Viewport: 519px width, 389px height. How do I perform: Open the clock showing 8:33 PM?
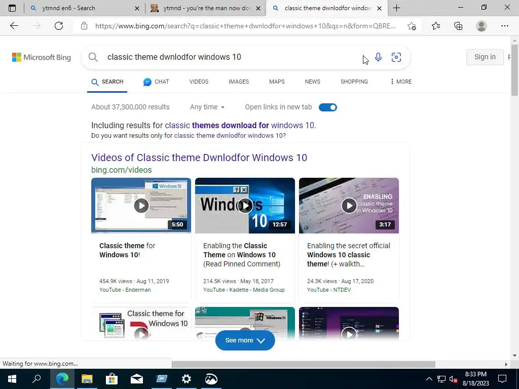pyautogui.click(x=475, y=379)
